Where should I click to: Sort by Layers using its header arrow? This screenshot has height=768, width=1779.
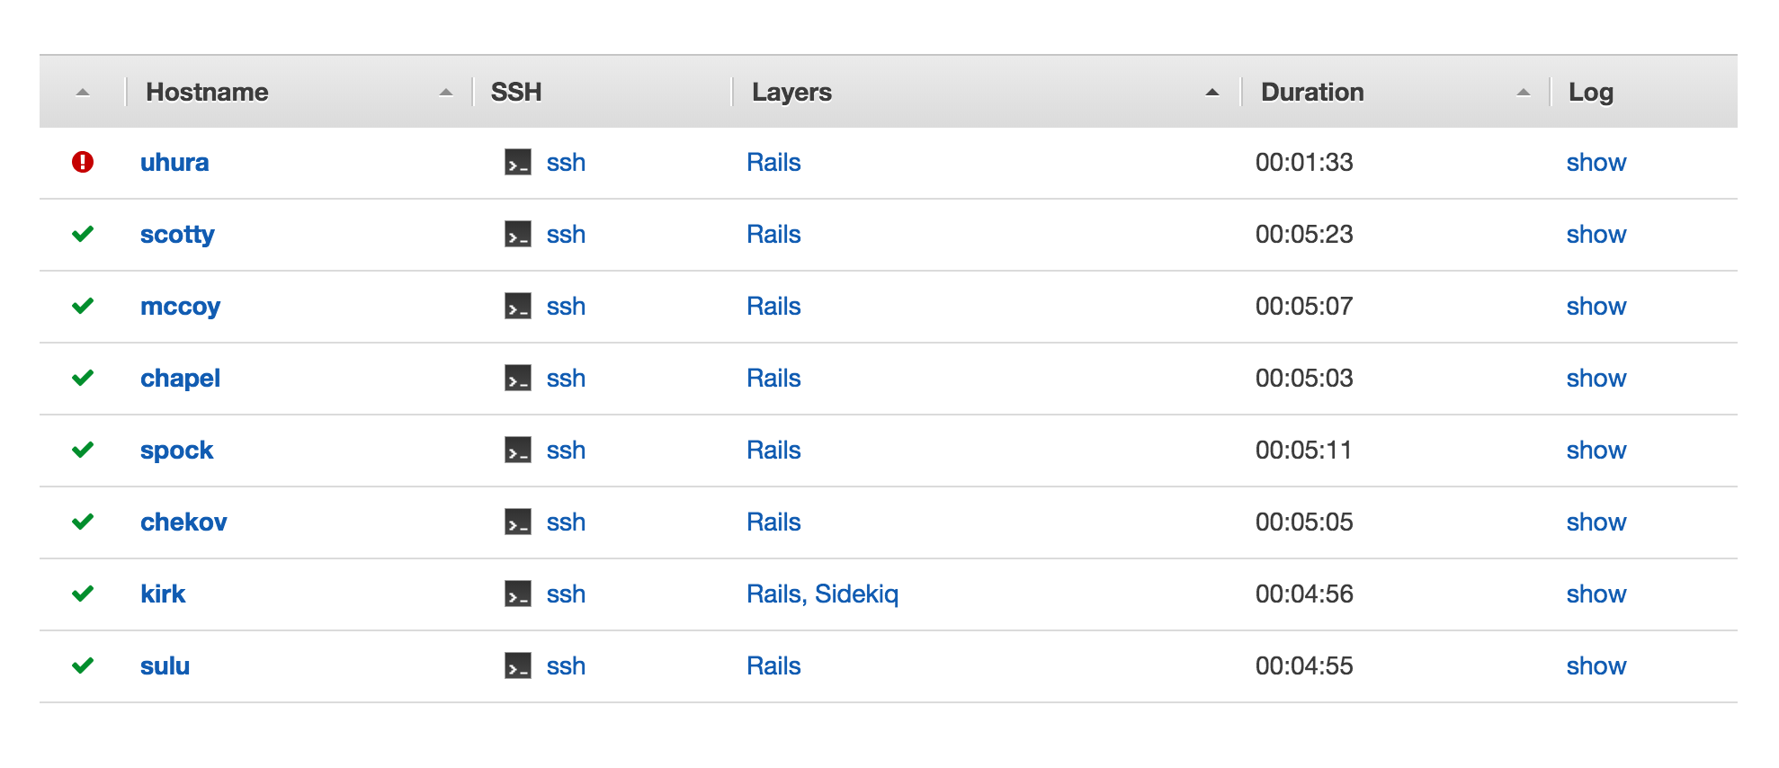click(x=1211, y=91)
